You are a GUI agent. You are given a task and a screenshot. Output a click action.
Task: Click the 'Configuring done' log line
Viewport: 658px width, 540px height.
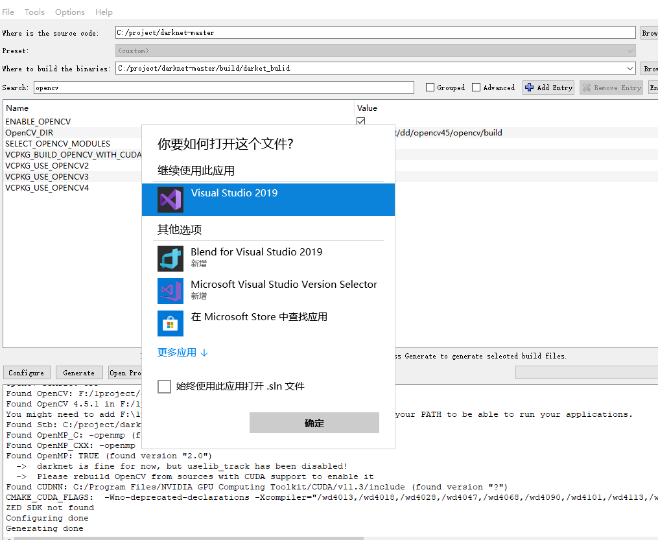point(47,518)
